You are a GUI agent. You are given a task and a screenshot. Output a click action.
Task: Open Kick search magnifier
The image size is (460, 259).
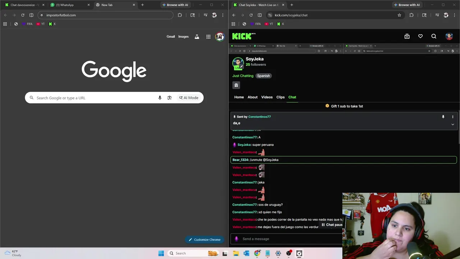tap(434, 36)
